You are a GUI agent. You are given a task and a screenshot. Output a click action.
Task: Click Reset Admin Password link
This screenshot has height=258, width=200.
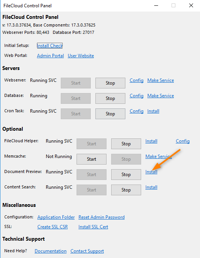[x=102, y=217]
